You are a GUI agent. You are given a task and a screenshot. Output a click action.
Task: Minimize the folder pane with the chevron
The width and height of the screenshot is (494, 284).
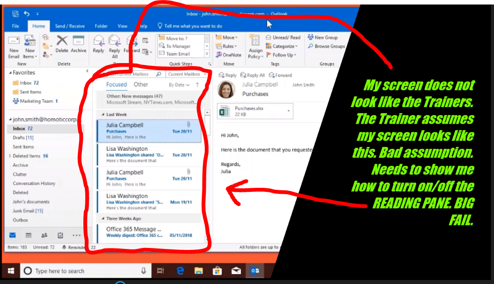(87, 71)
